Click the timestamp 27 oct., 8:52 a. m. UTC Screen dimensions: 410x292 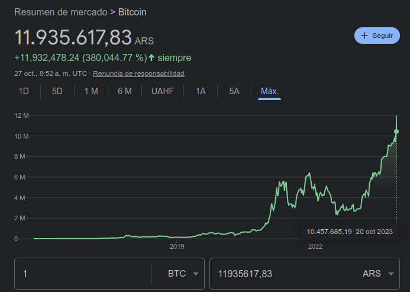tap(50, 73)
